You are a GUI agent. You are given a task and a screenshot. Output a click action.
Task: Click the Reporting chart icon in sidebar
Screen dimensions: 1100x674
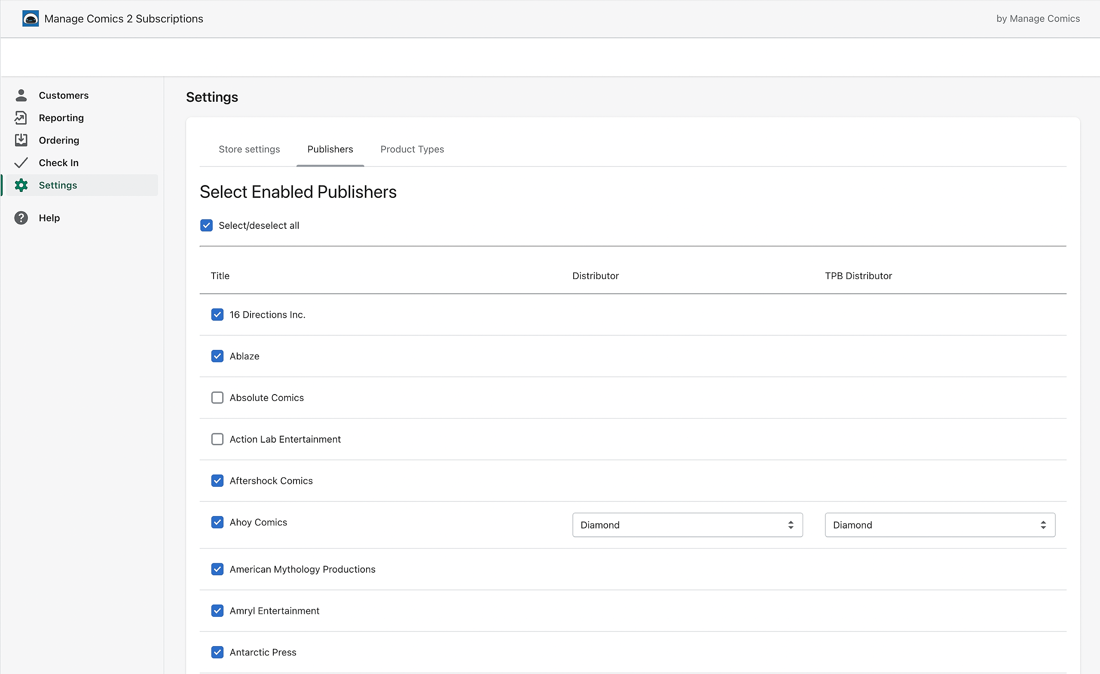click(21, 118)
